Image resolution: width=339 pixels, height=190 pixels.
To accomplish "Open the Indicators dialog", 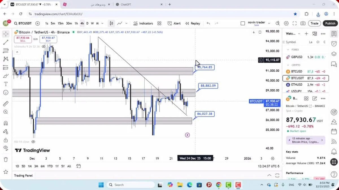I will pyautogui.click(x=143, y=23).
